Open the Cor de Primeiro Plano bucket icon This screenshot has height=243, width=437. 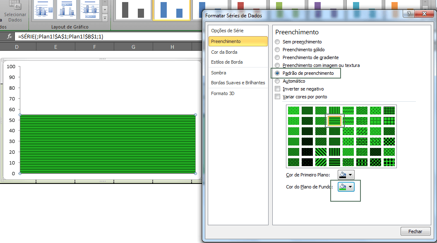(343, 175)
